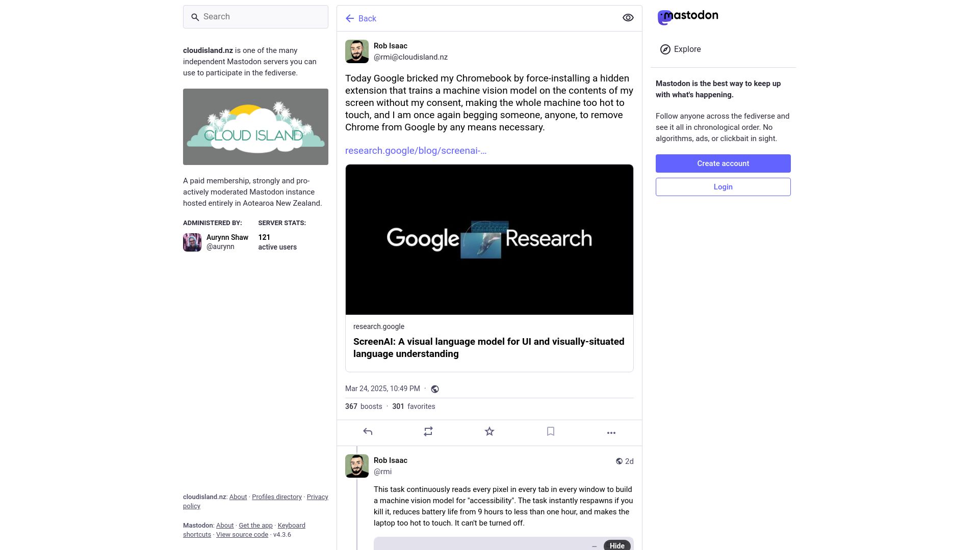
Task: Click the globe icon beside 2d on reply
Action: coord(619,461)
